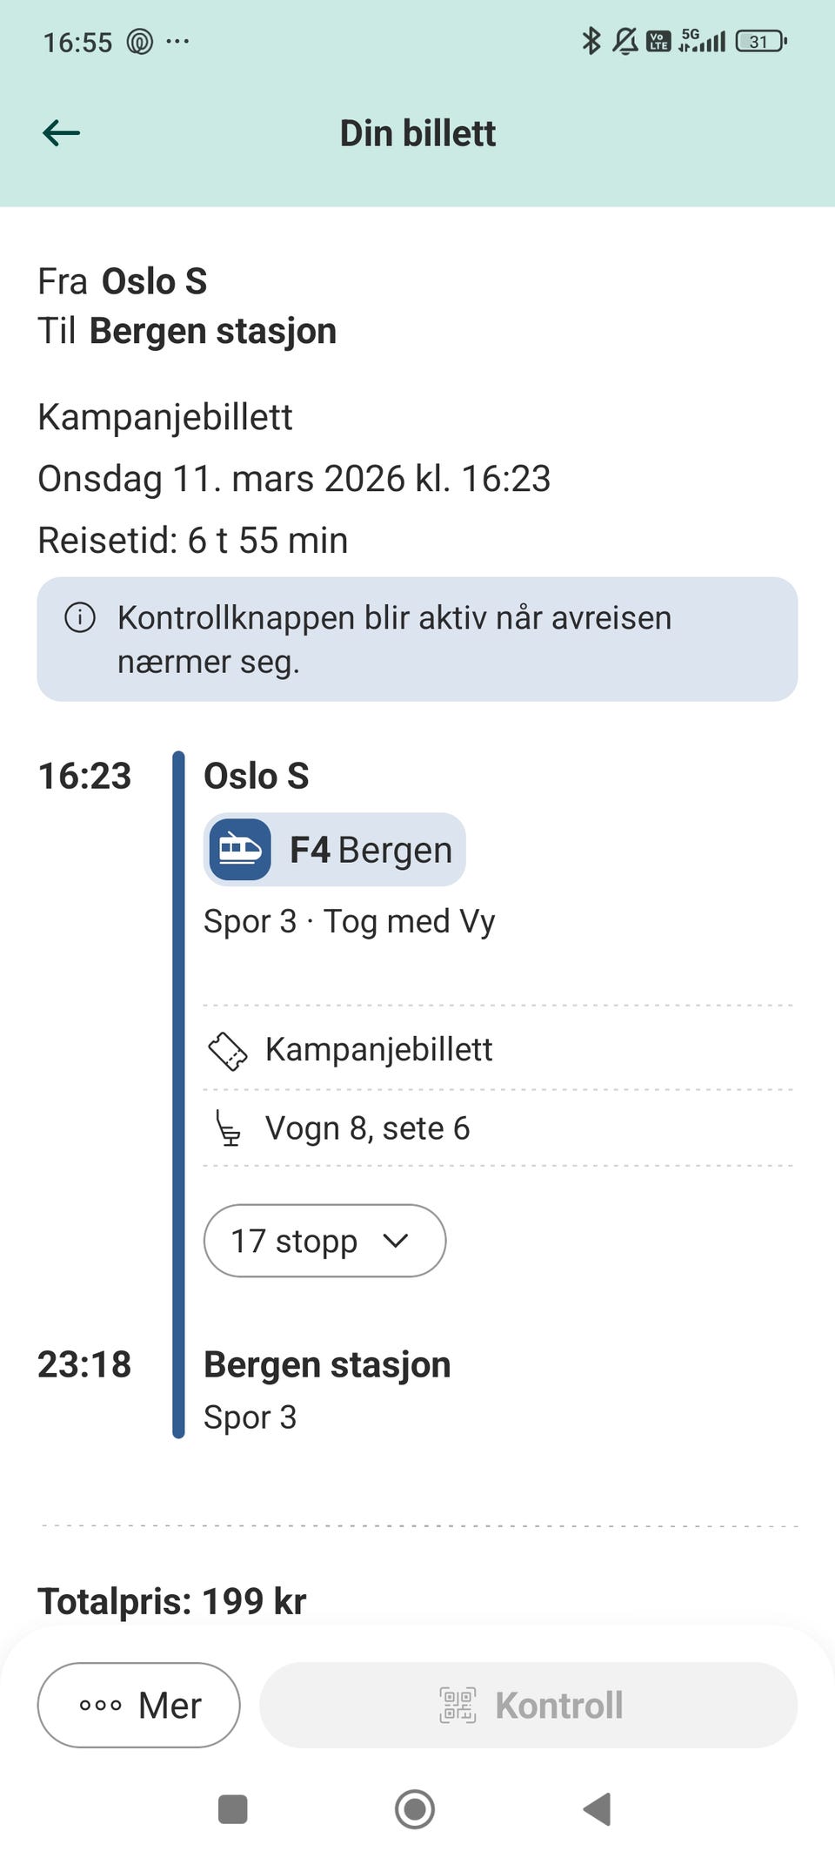Tap the three-dots icon on Mer button
Screen dimensions: 835x1858
tap(100, 1705)
